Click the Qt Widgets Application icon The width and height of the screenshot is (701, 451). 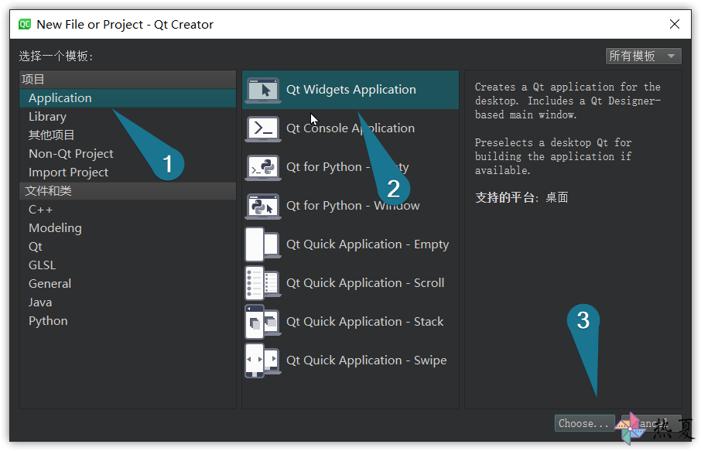[263, 90]
